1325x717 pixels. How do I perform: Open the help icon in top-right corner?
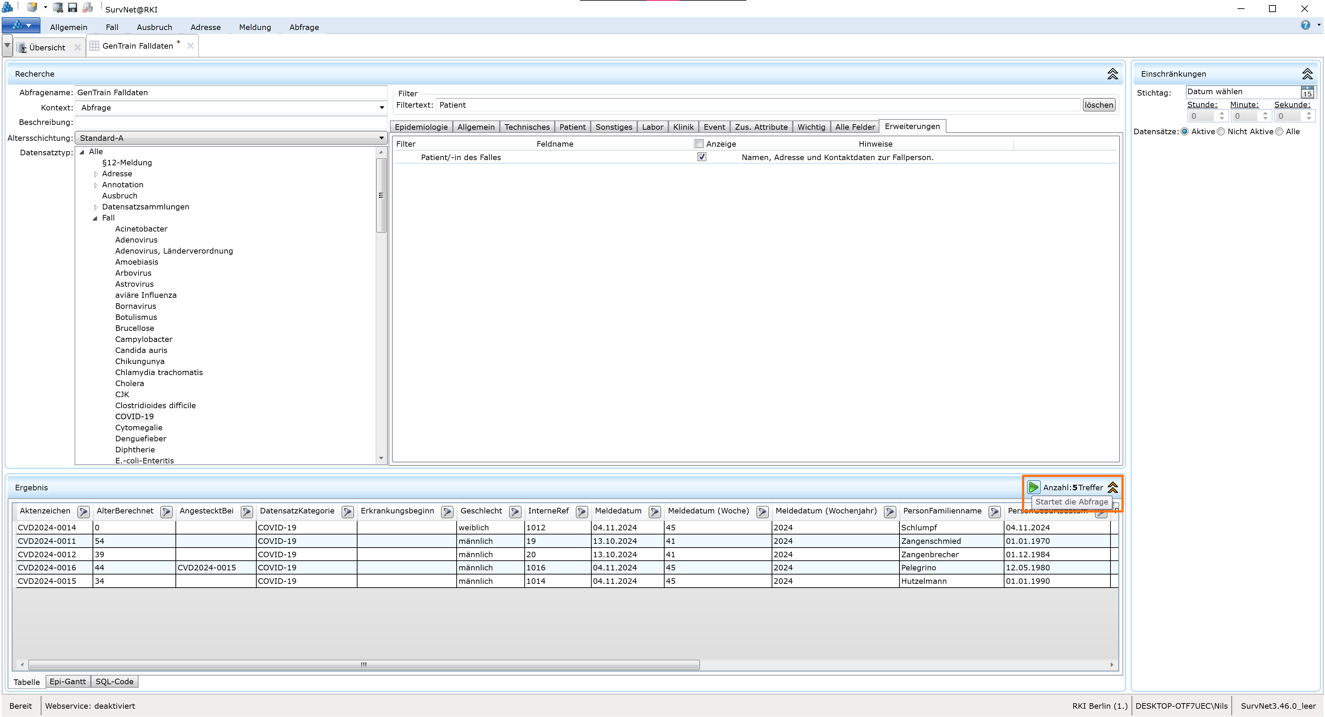(x=1306, y=25)
